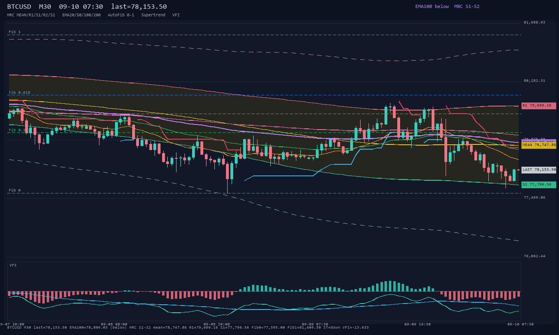The height and width of the screenshot is (335, 559).
Task: Select "AutoFib 0-1" in the indicator legend
Action: pos(121,15)
